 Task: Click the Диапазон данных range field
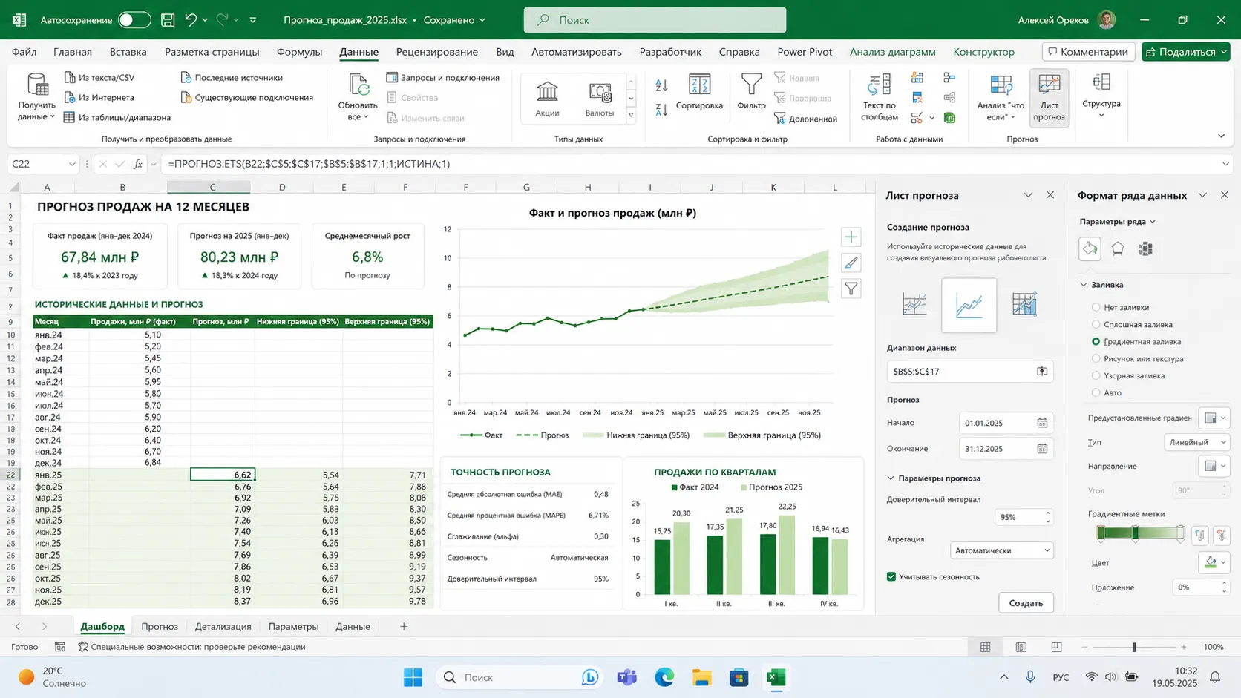[970, 371]
